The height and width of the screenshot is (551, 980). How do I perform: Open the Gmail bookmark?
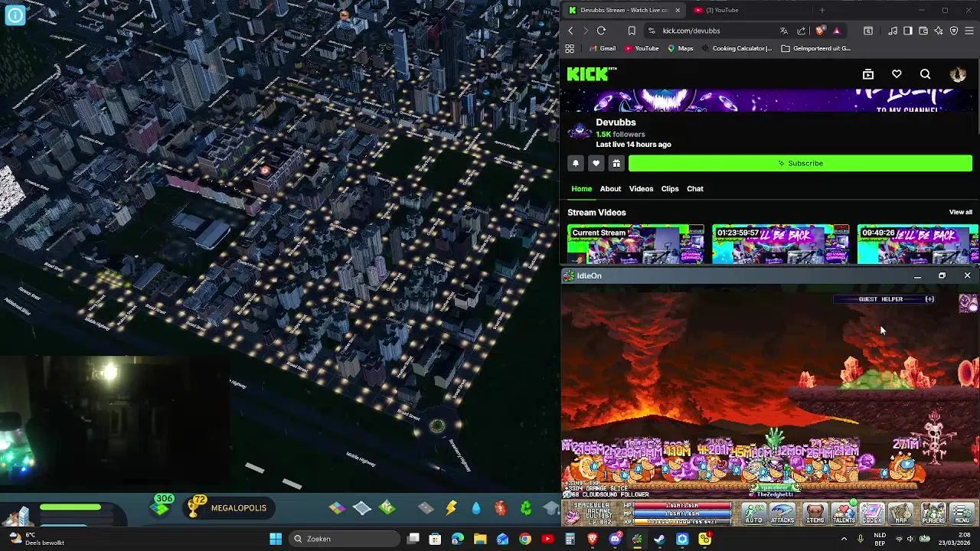pos(603,48)
